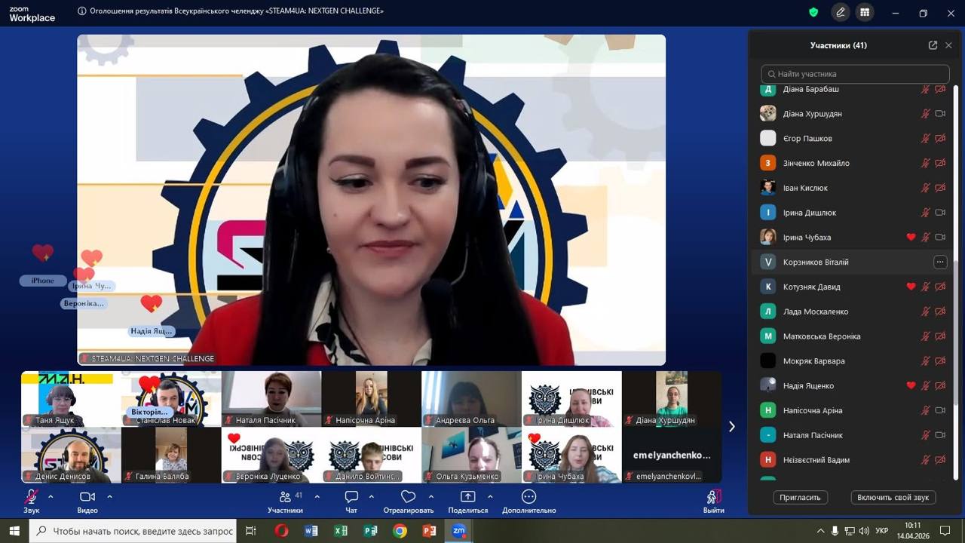
Task: Pop out the participants panel
Action: pos(933,45)
